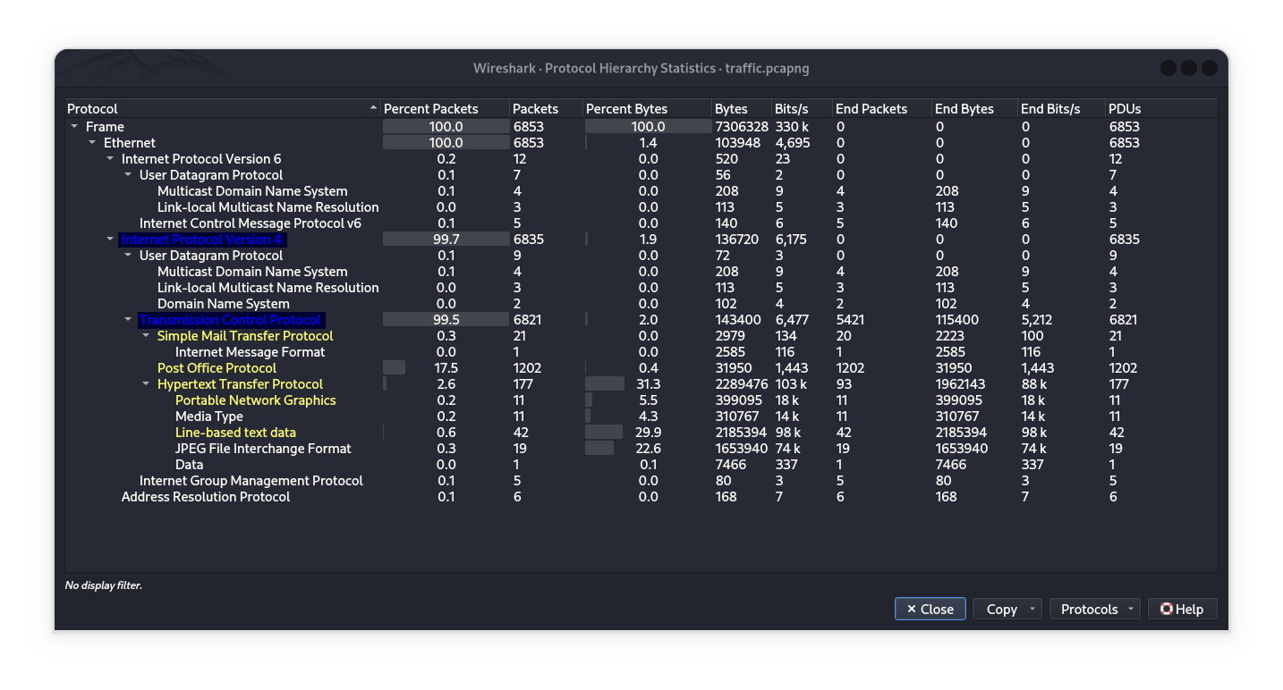Collapse Simple Mail Transfer Protocol arrow

click(147, 336)
